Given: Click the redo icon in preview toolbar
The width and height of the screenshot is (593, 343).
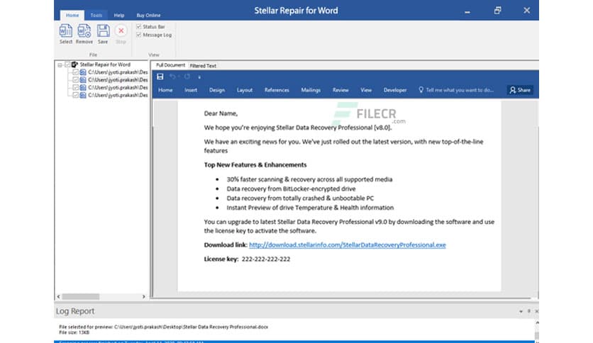Looking at the screenshot, I should coord(187,77).
